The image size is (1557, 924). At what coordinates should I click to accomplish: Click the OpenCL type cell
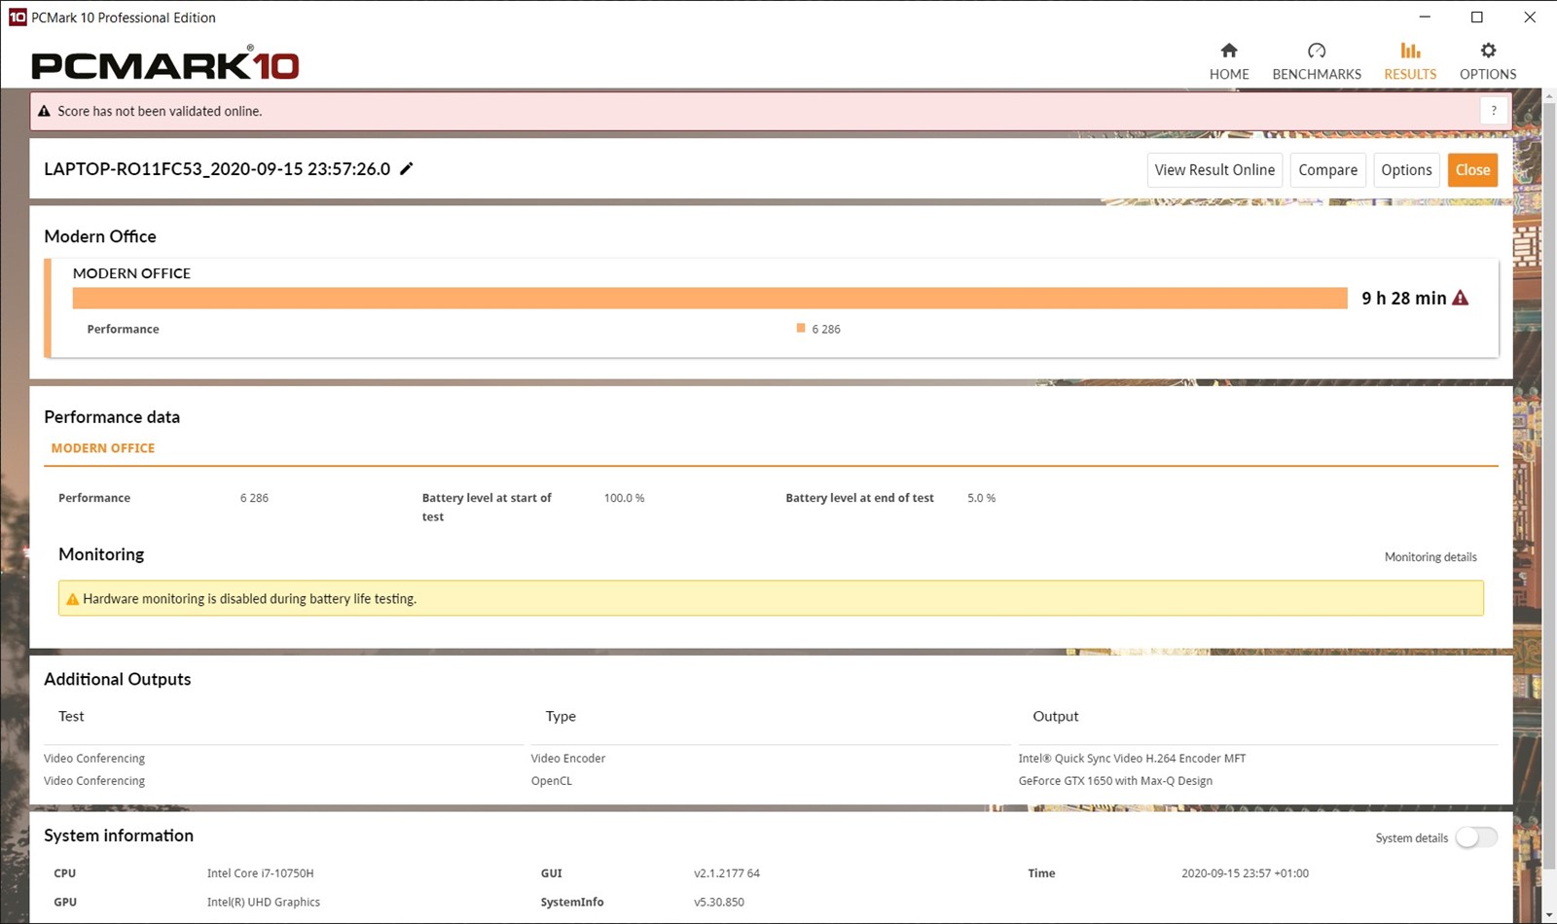point(552,781)
